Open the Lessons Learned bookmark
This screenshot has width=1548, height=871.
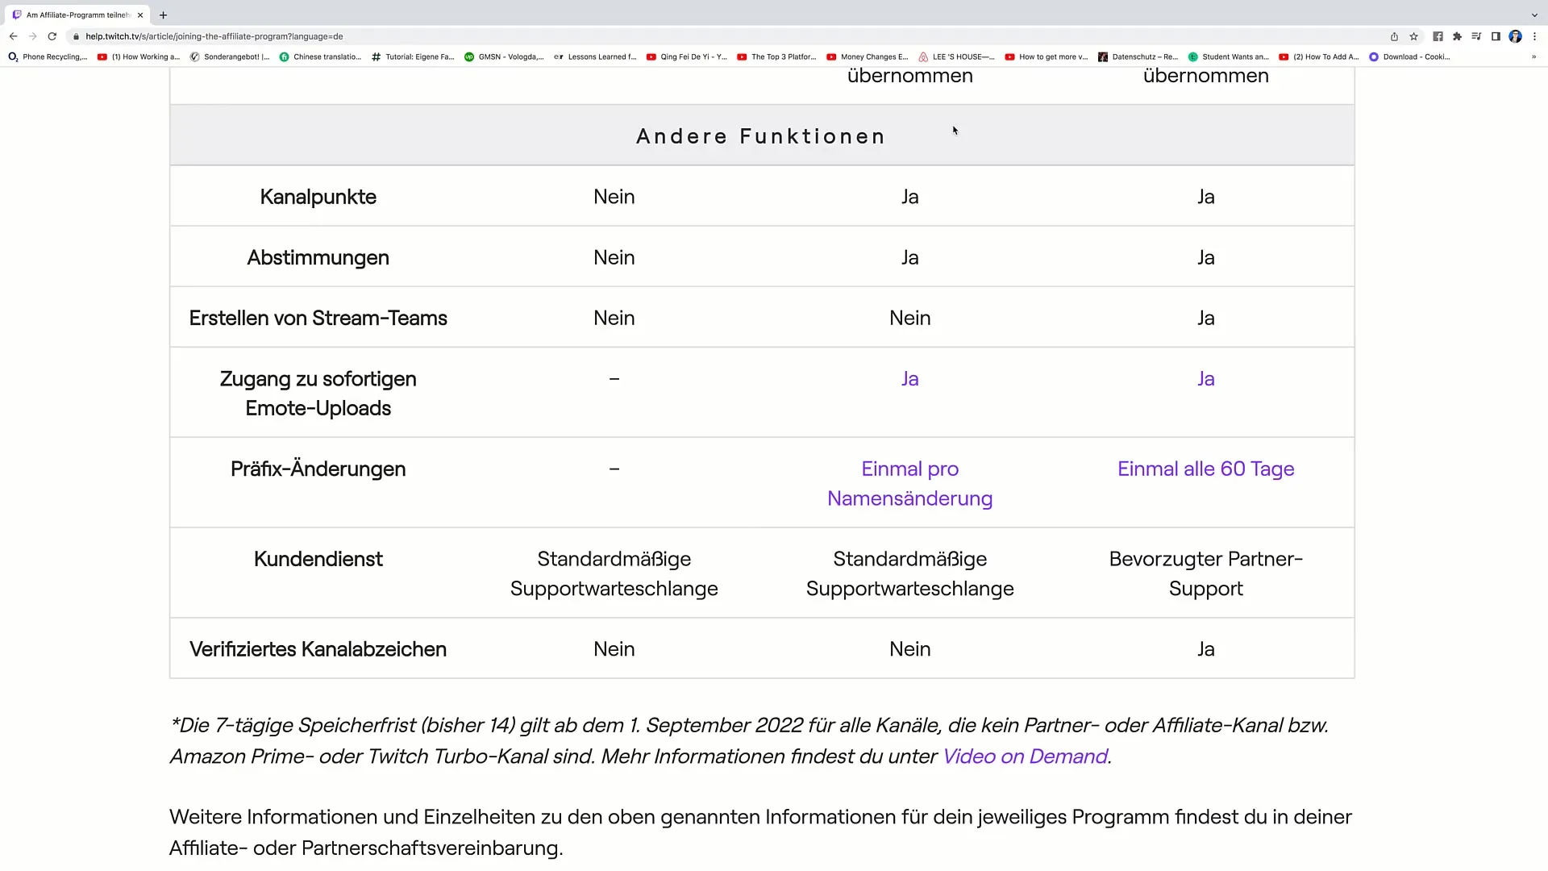coord(595,57)
